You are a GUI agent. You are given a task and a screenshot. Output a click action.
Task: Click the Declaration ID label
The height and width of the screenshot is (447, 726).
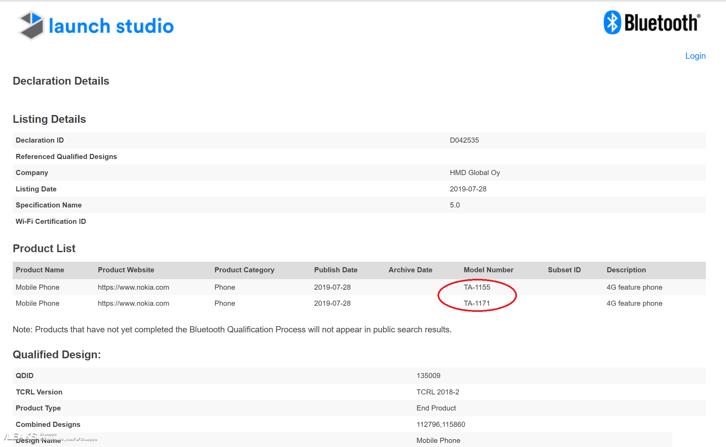[x=40, y=140]
